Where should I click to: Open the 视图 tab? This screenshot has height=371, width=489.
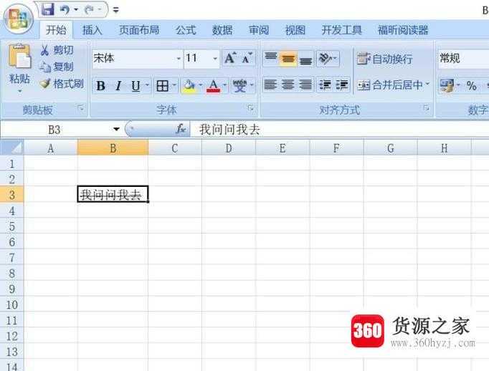pos(295,30)
